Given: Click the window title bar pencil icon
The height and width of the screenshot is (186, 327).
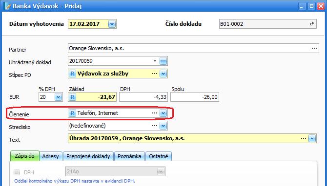Looking at the screenshot, I should click(x=7, y=6).
